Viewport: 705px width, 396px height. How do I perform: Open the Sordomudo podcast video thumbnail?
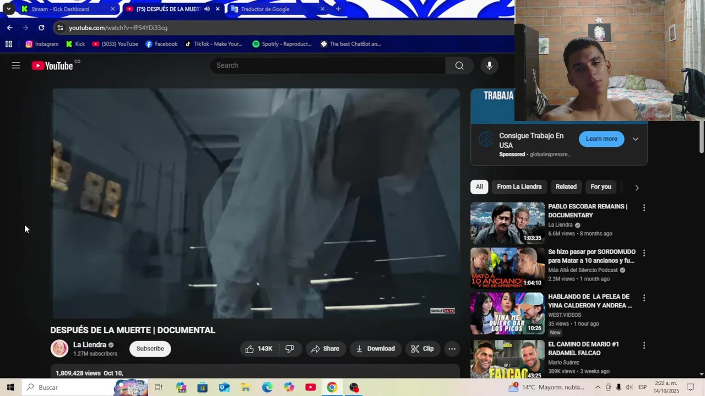507,268
